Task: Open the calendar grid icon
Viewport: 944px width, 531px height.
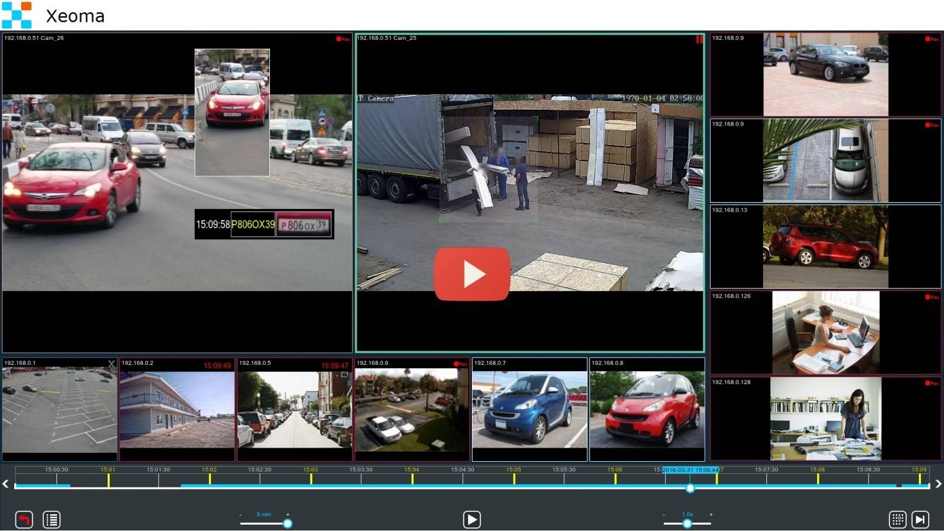Action: (x=897, y=519)
